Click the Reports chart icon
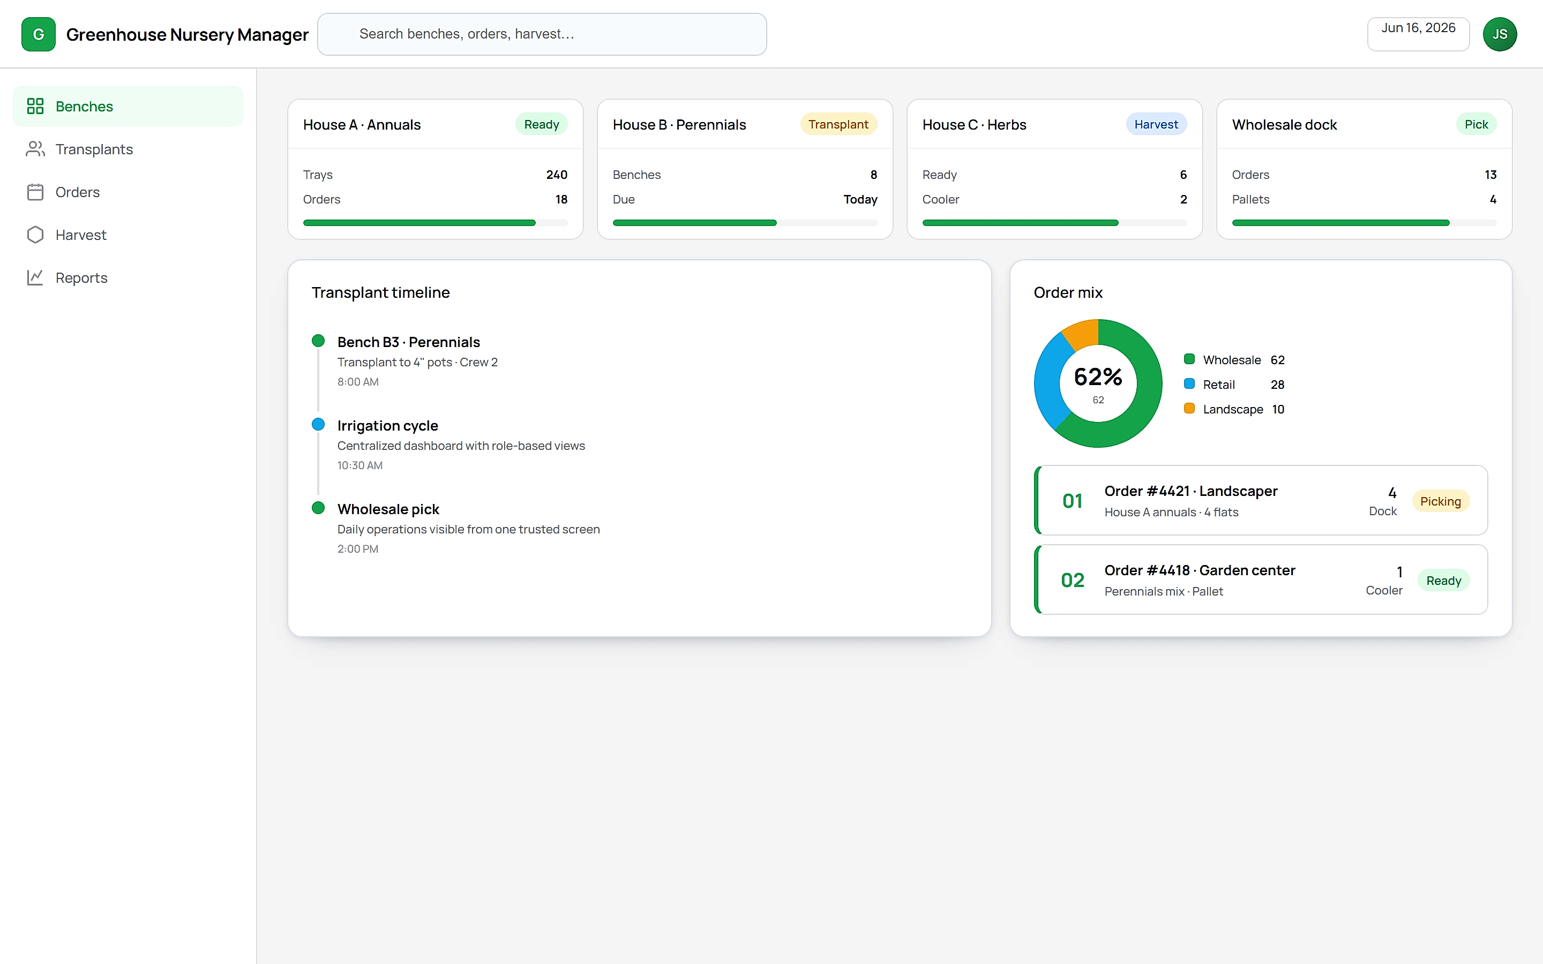Screen dimensions: 1543x964 pos(35,277)
